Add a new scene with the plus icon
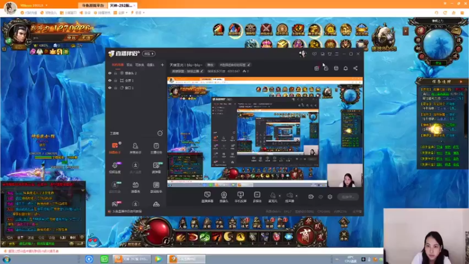 click(162, 65)
